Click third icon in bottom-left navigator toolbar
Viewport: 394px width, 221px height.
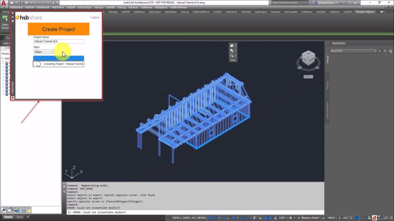(x=16, y=210)
